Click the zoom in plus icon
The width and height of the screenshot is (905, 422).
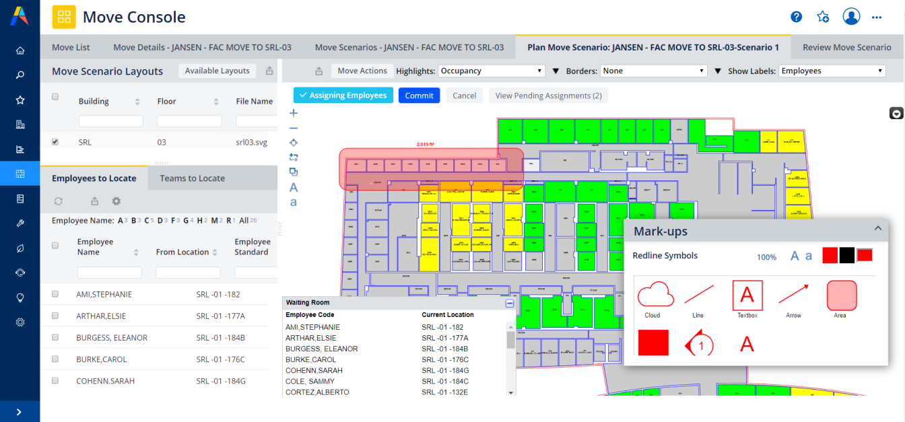294,113
